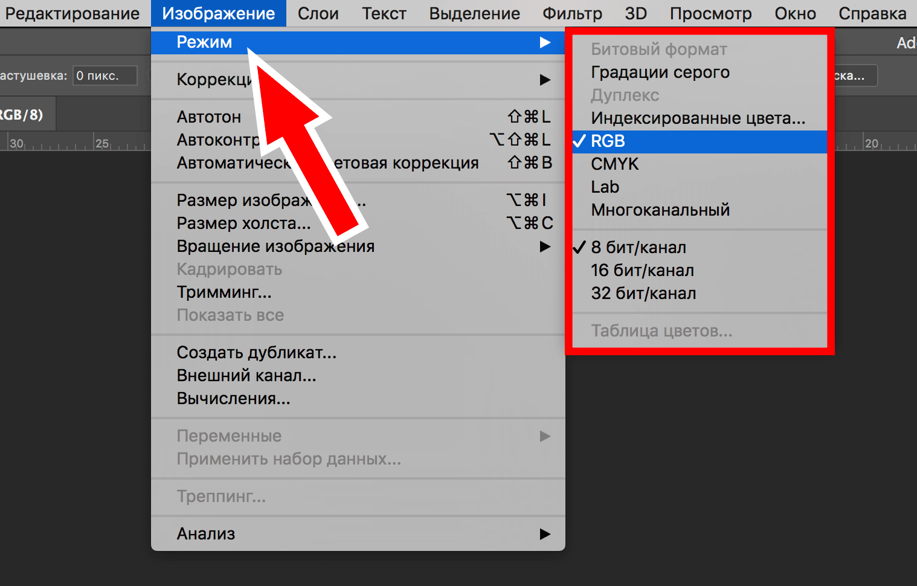
Task: Open the Слои menu
Action: tap(318, 13)
